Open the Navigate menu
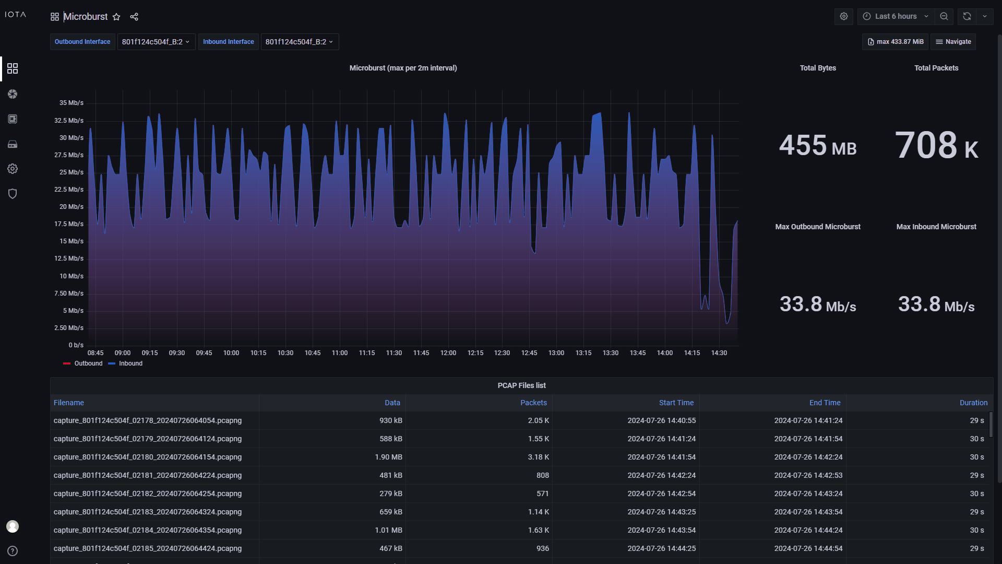Viewport: 1002px width, 564px height. (x=953, y=41)
